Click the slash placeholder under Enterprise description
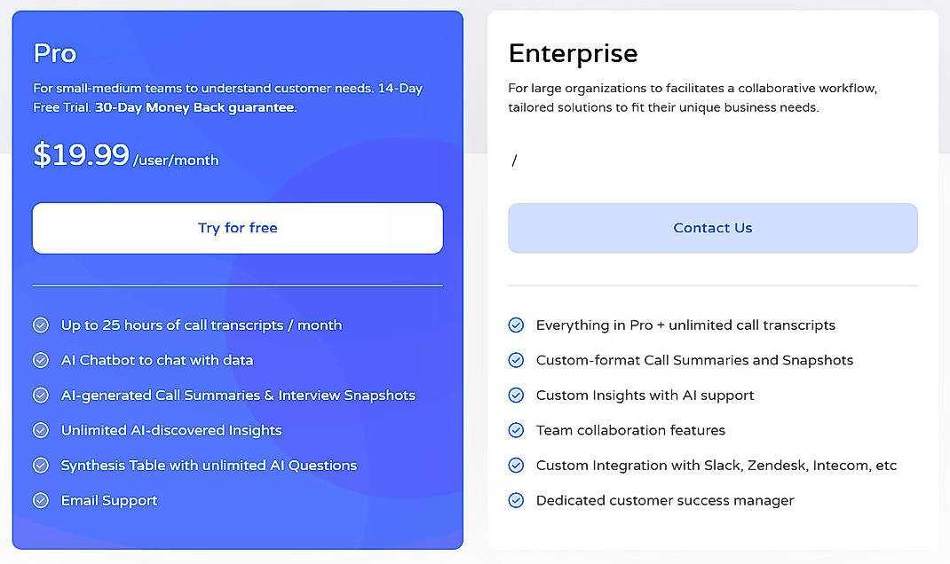 click(x=513, y=160)
